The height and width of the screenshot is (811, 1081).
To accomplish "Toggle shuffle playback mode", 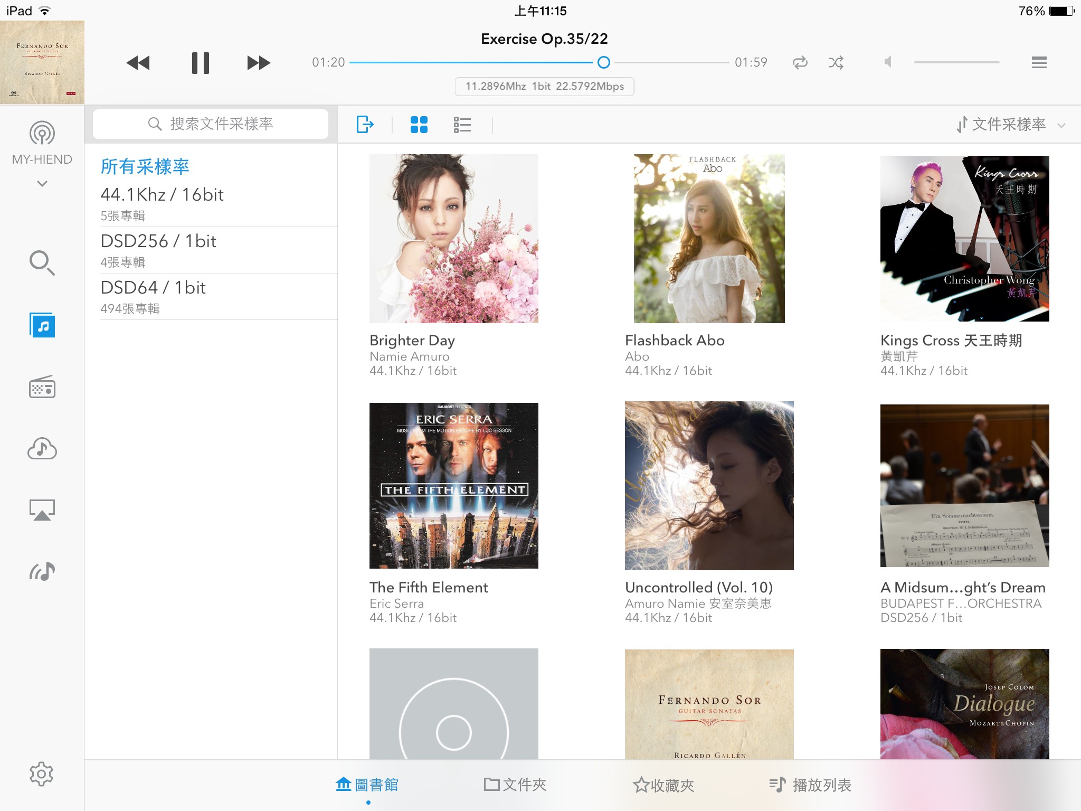I will tap(836, 63).
